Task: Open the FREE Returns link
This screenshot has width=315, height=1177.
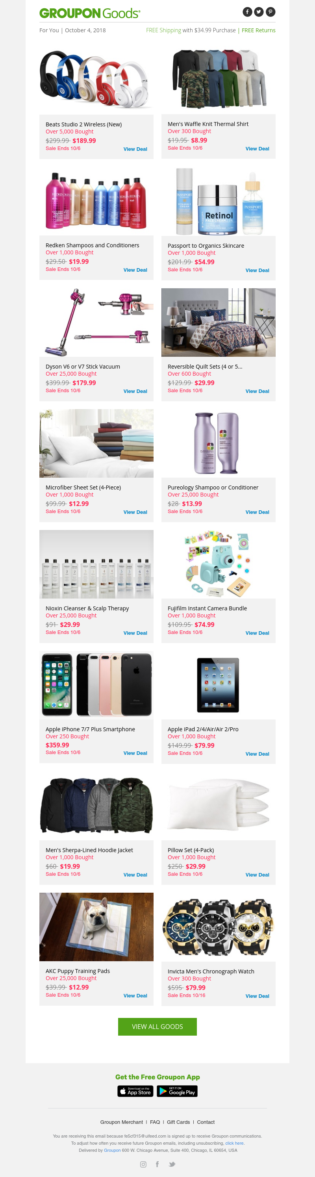Action: click(x=258, y=30)
